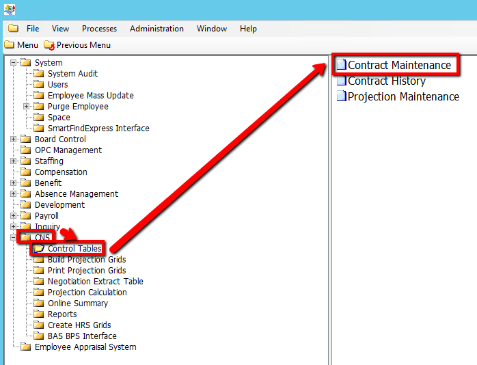The width and height of the screenshot is (477, 365).
Task: Select Control Tables under CNS
Action: pyautogui.click(x=74, y=249)
